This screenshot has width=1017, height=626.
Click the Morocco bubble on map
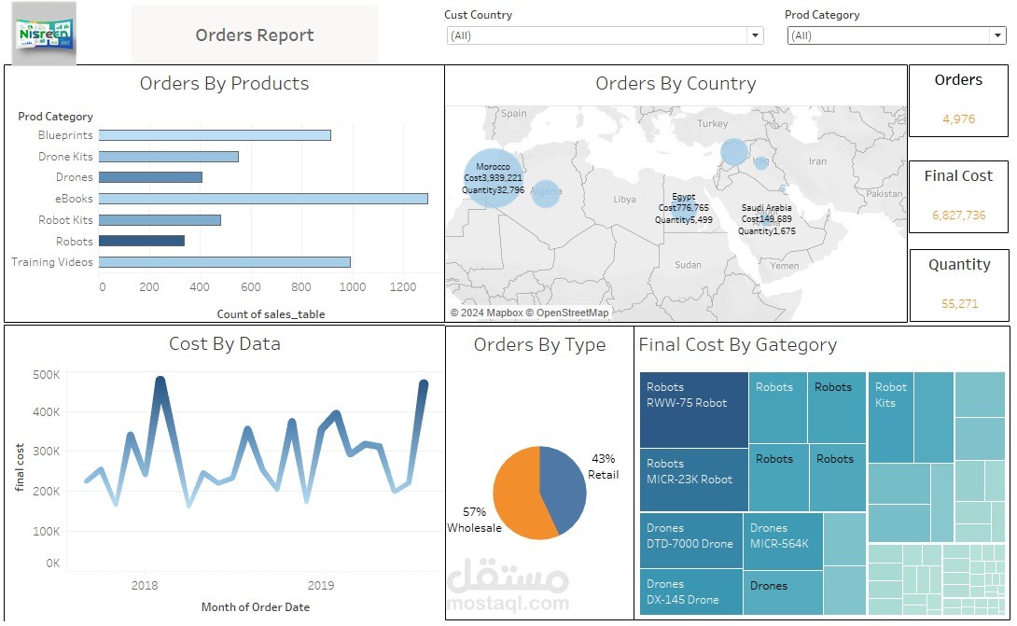coord(495,178)
